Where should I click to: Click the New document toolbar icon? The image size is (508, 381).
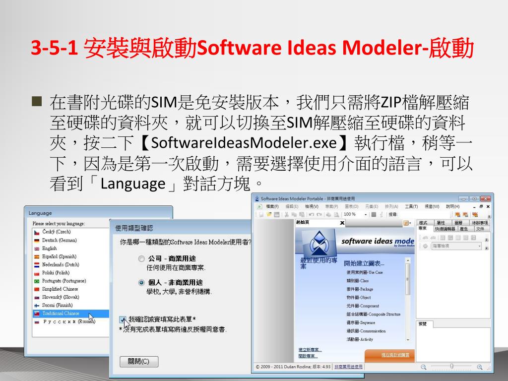click(x=261, y=214)
